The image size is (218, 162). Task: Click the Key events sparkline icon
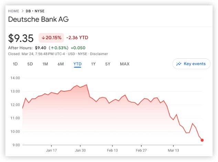(179, 64)
